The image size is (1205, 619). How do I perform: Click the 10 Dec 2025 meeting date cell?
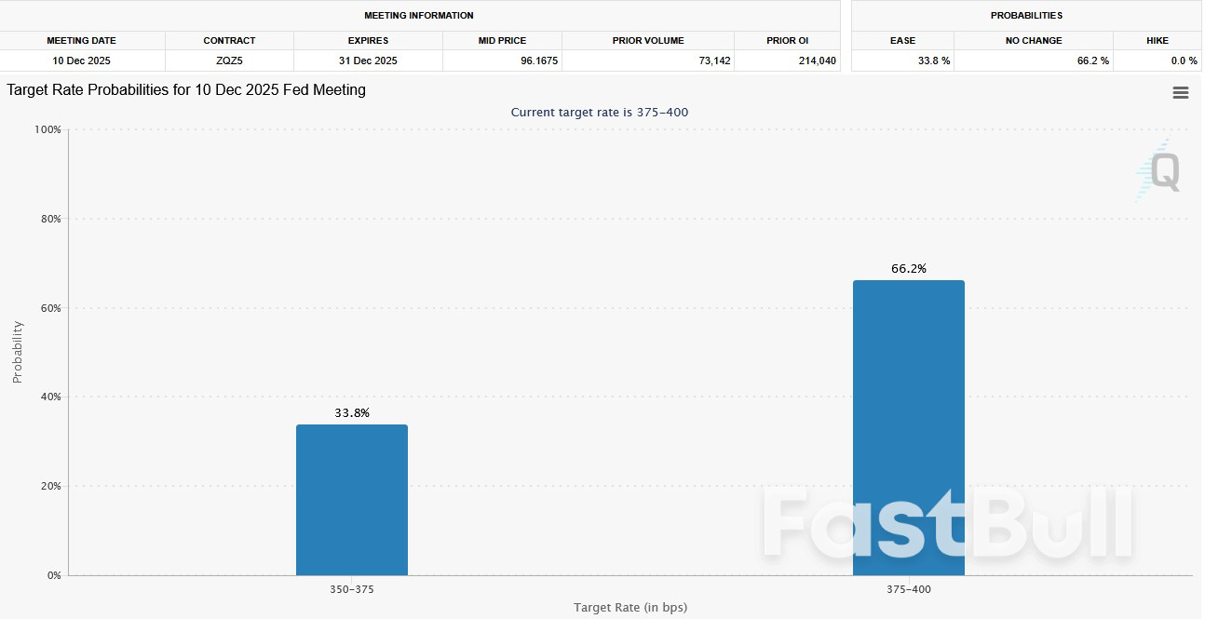[82, 60]
